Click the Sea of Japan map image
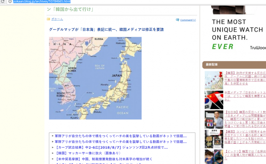This screenshot has height=164, width=266. coord(95,78)
